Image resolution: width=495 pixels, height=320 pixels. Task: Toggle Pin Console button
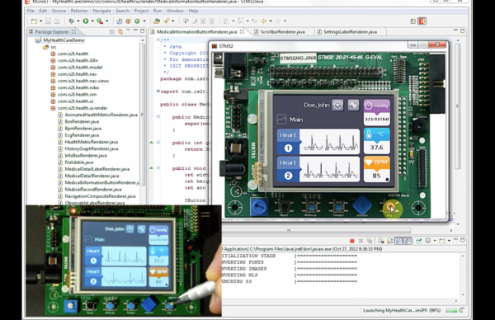point(419,241)
